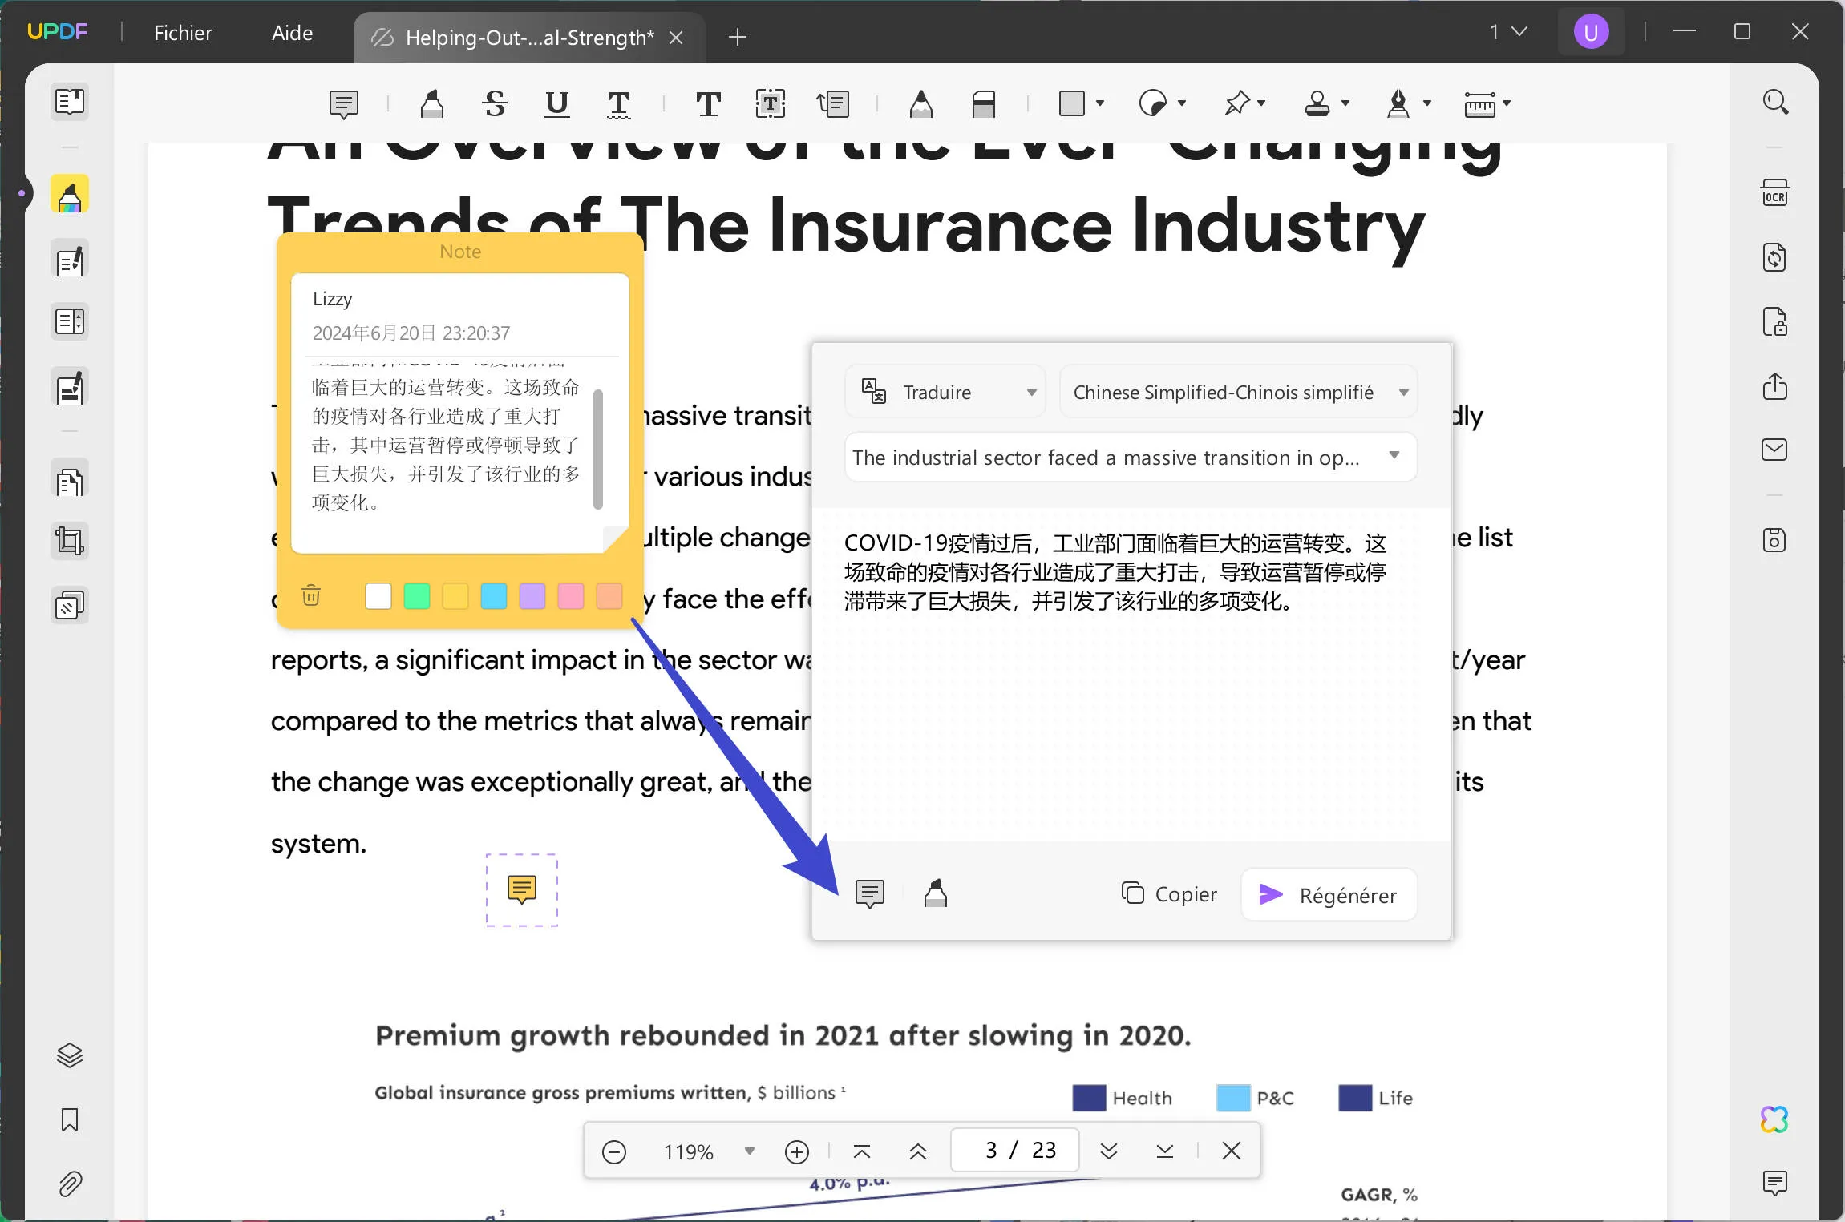Click the Copier button

tap(1169, 894)
